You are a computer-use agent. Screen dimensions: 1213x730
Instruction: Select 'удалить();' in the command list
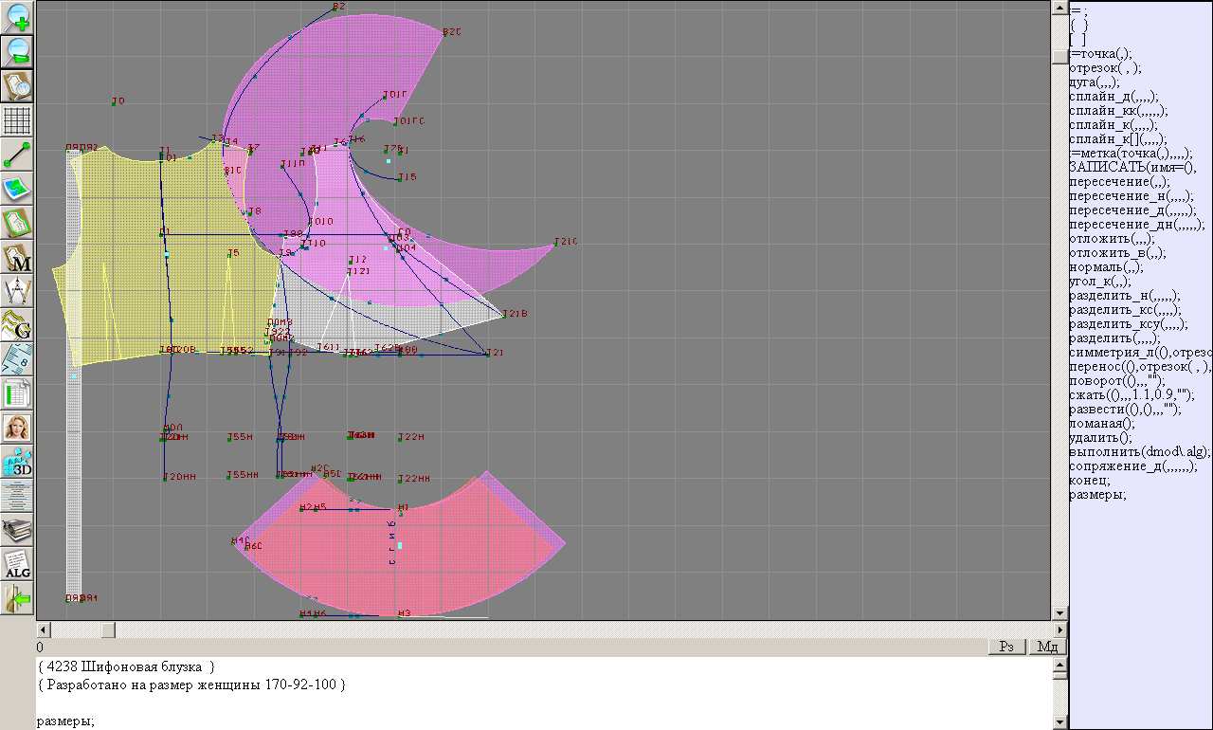click(x=1100, y=438)
